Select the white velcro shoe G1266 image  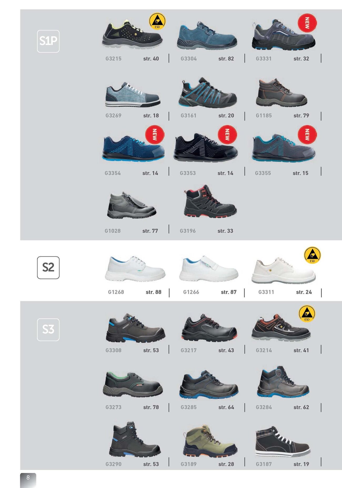click(209, 269)
